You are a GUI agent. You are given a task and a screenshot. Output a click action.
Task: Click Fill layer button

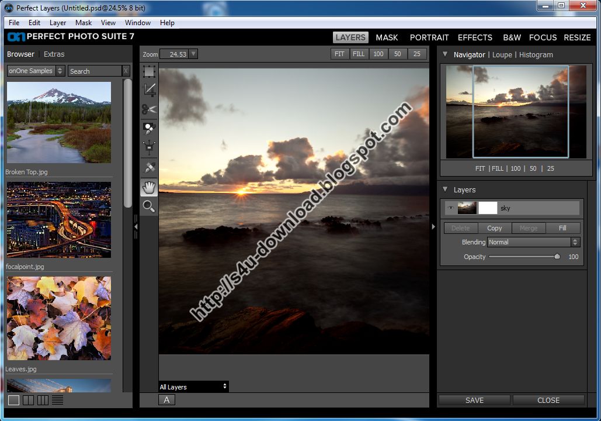(x=562, y=228)
